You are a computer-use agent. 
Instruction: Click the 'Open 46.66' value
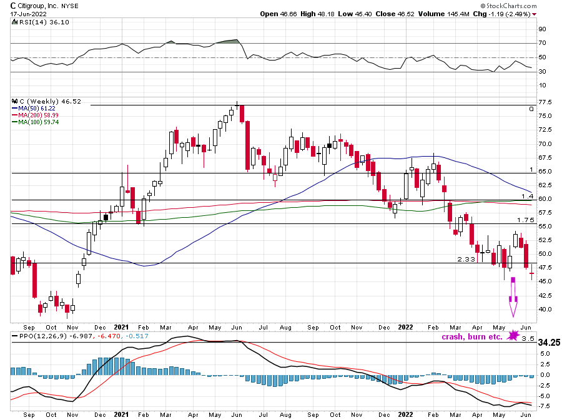(x=279, y=14)
